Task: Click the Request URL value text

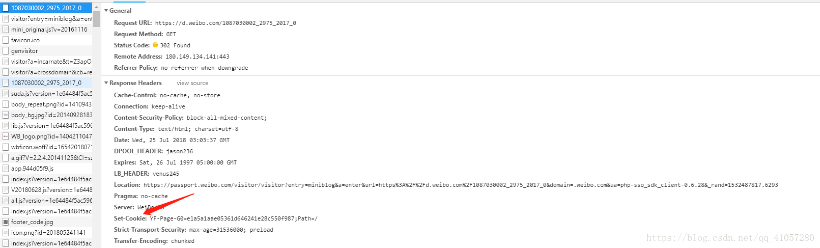Action: (225, 23)
